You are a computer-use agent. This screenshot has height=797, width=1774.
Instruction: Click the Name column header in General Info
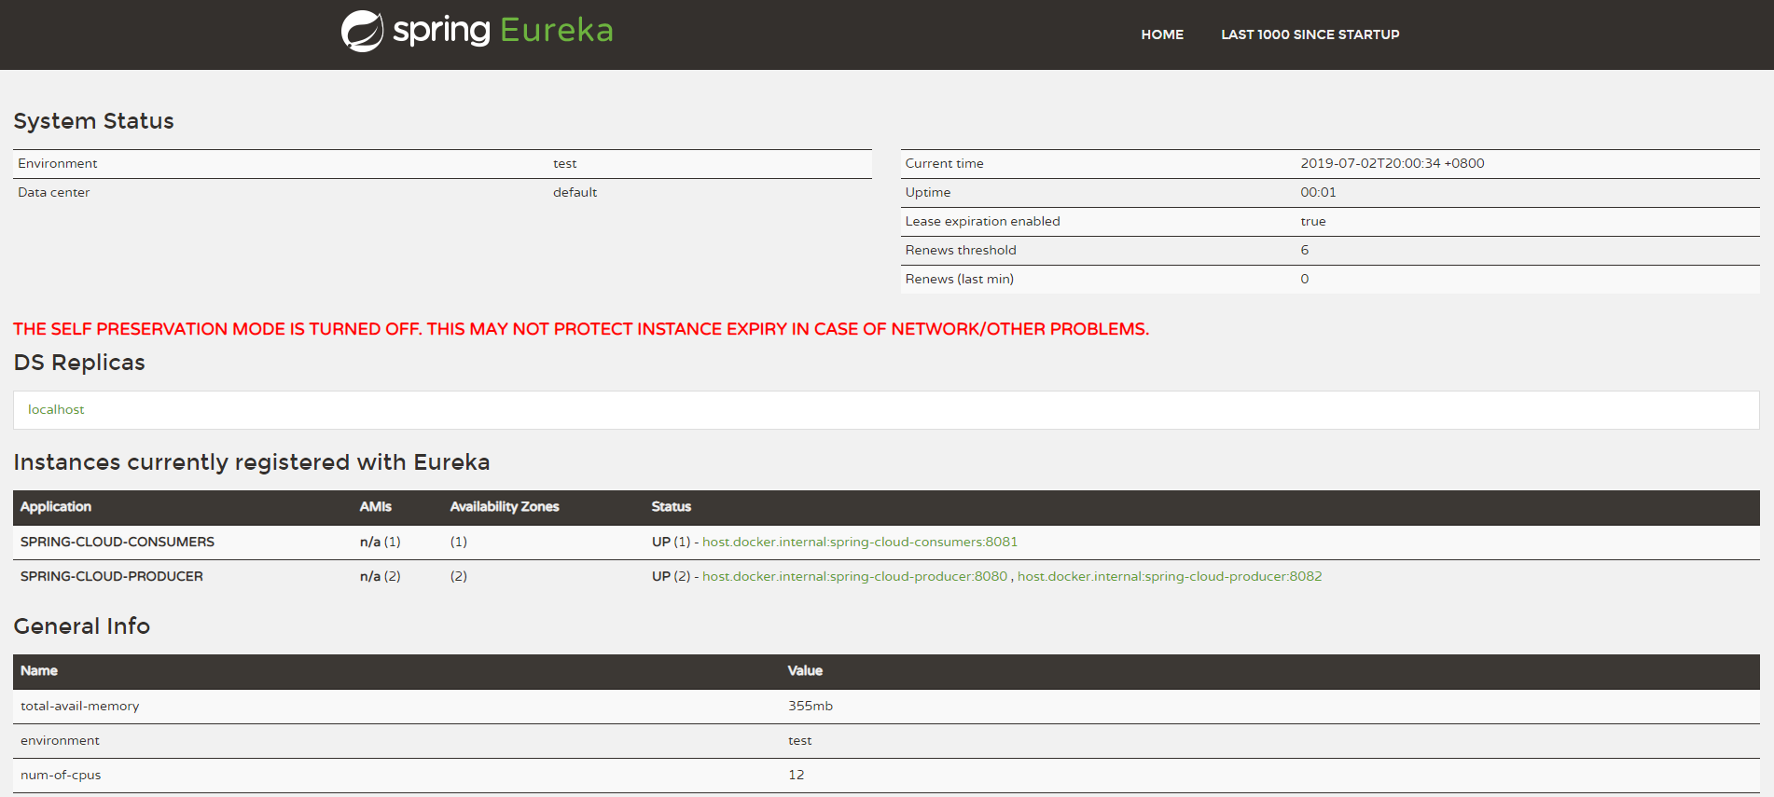pyautogui.click(x=39, y=670)
